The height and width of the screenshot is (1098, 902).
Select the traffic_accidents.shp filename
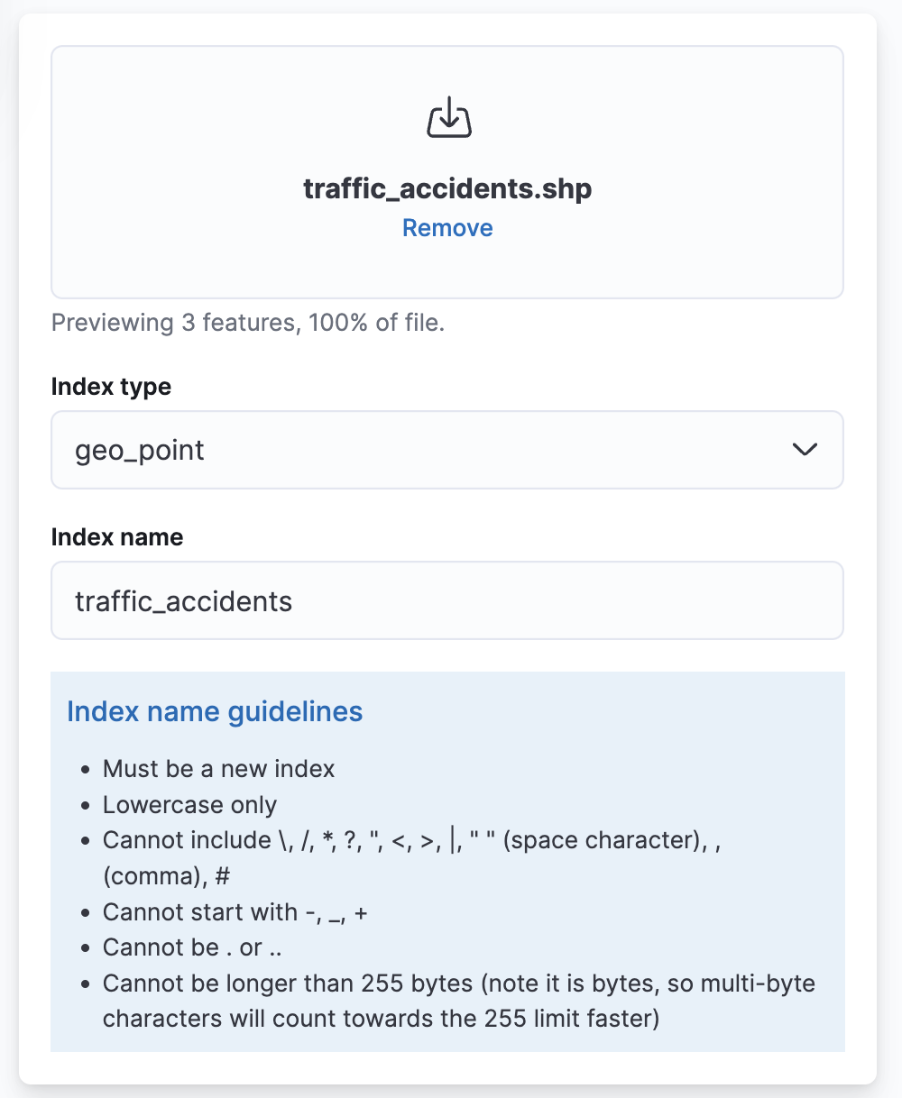pos(447,188)
